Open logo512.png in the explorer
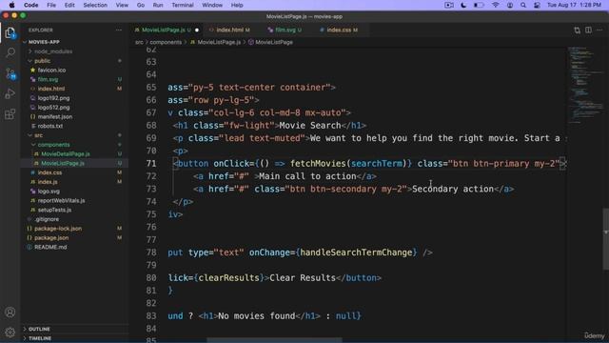Viewport: 609px width, 343px height. point(53,108)
